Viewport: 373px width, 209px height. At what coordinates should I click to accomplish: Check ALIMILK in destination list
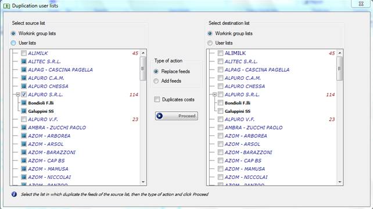click(x=220, y=53)
